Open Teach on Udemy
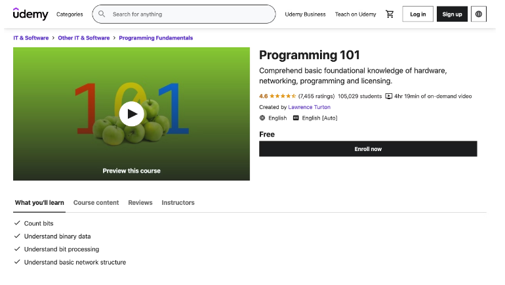 coord(355,14)
